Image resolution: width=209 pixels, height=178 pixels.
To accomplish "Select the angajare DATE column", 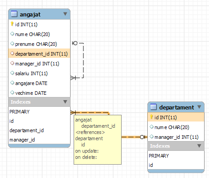I will 39,83.
